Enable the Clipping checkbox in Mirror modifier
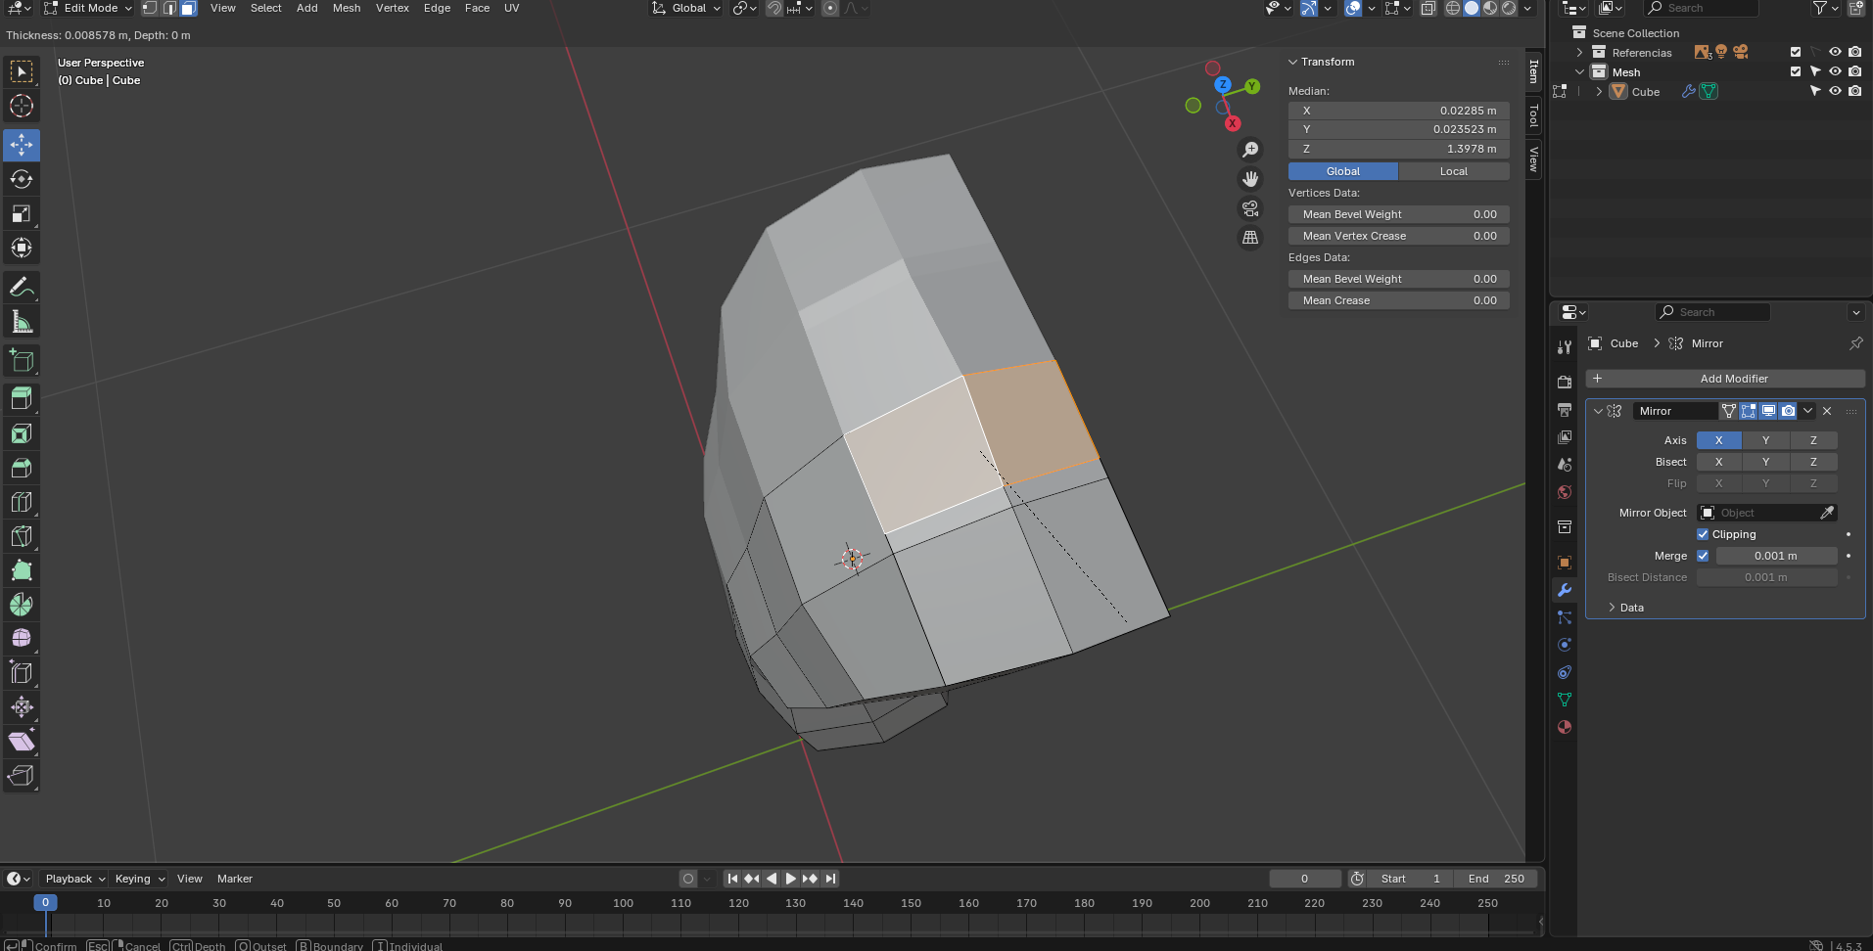This screenshot has height=951, width=1873. coord(1705,534)
